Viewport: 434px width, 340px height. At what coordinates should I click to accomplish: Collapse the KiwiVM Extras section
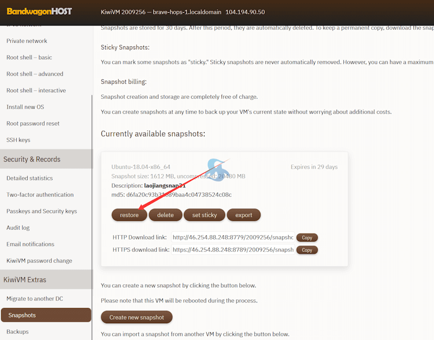25,280
